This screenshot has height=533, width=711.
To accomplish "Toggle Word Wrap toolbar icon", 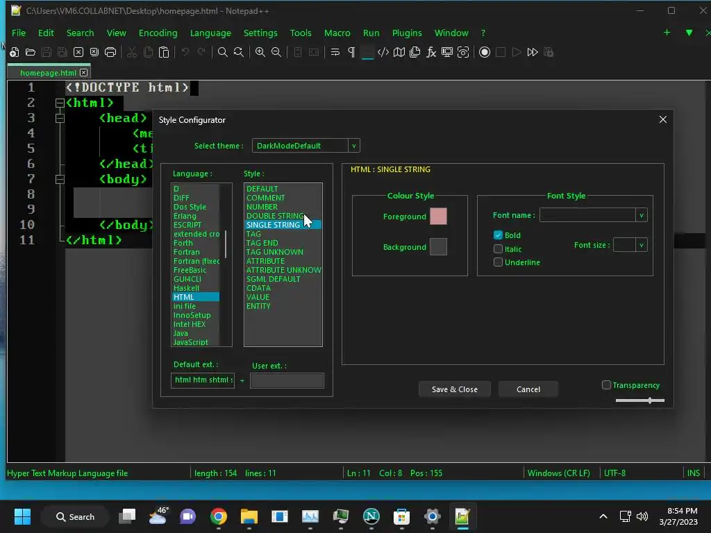I will (x=335, y=52).
